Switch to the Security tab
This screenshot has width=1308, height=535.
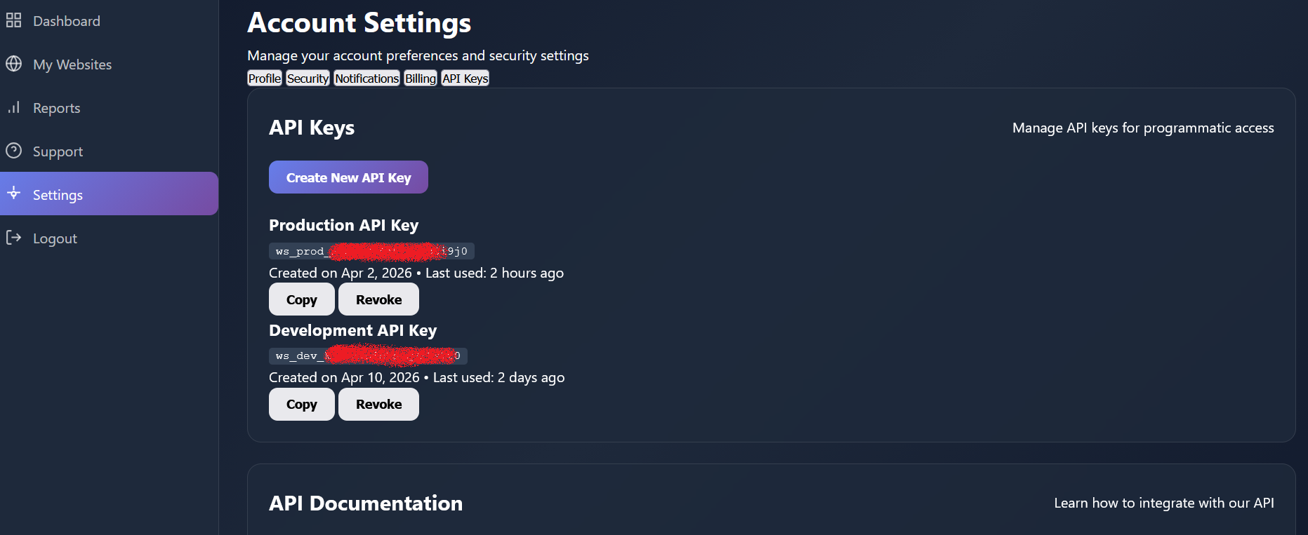(308, 79)
